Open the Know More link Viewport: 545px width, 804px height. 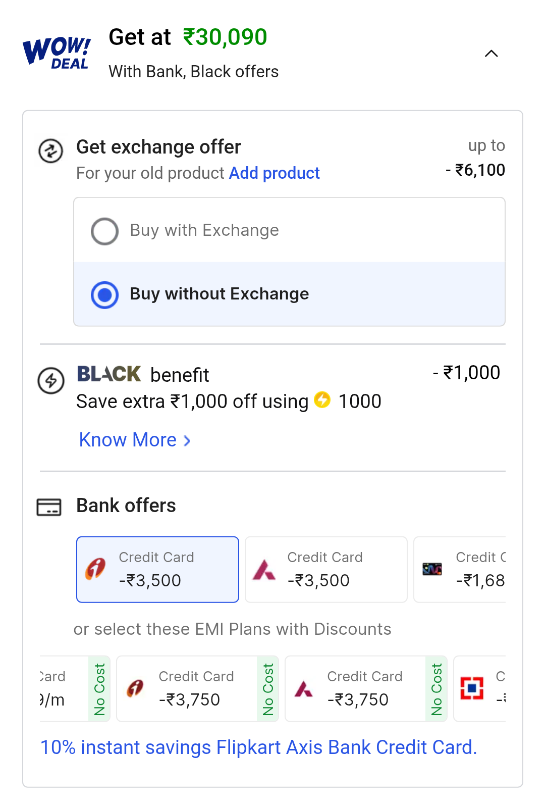[135, 440]
